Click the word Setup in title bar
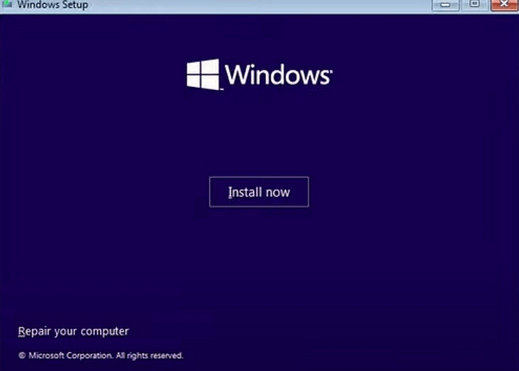This screenshot has width=519, height=371. point(74,5)
